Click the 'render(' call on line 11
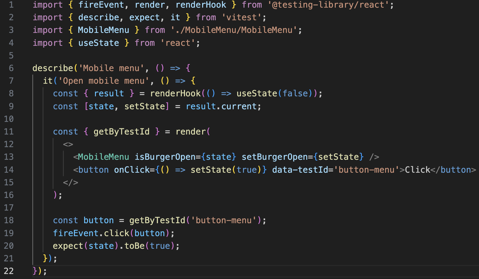The image size is (479, 279). (193, 132)
